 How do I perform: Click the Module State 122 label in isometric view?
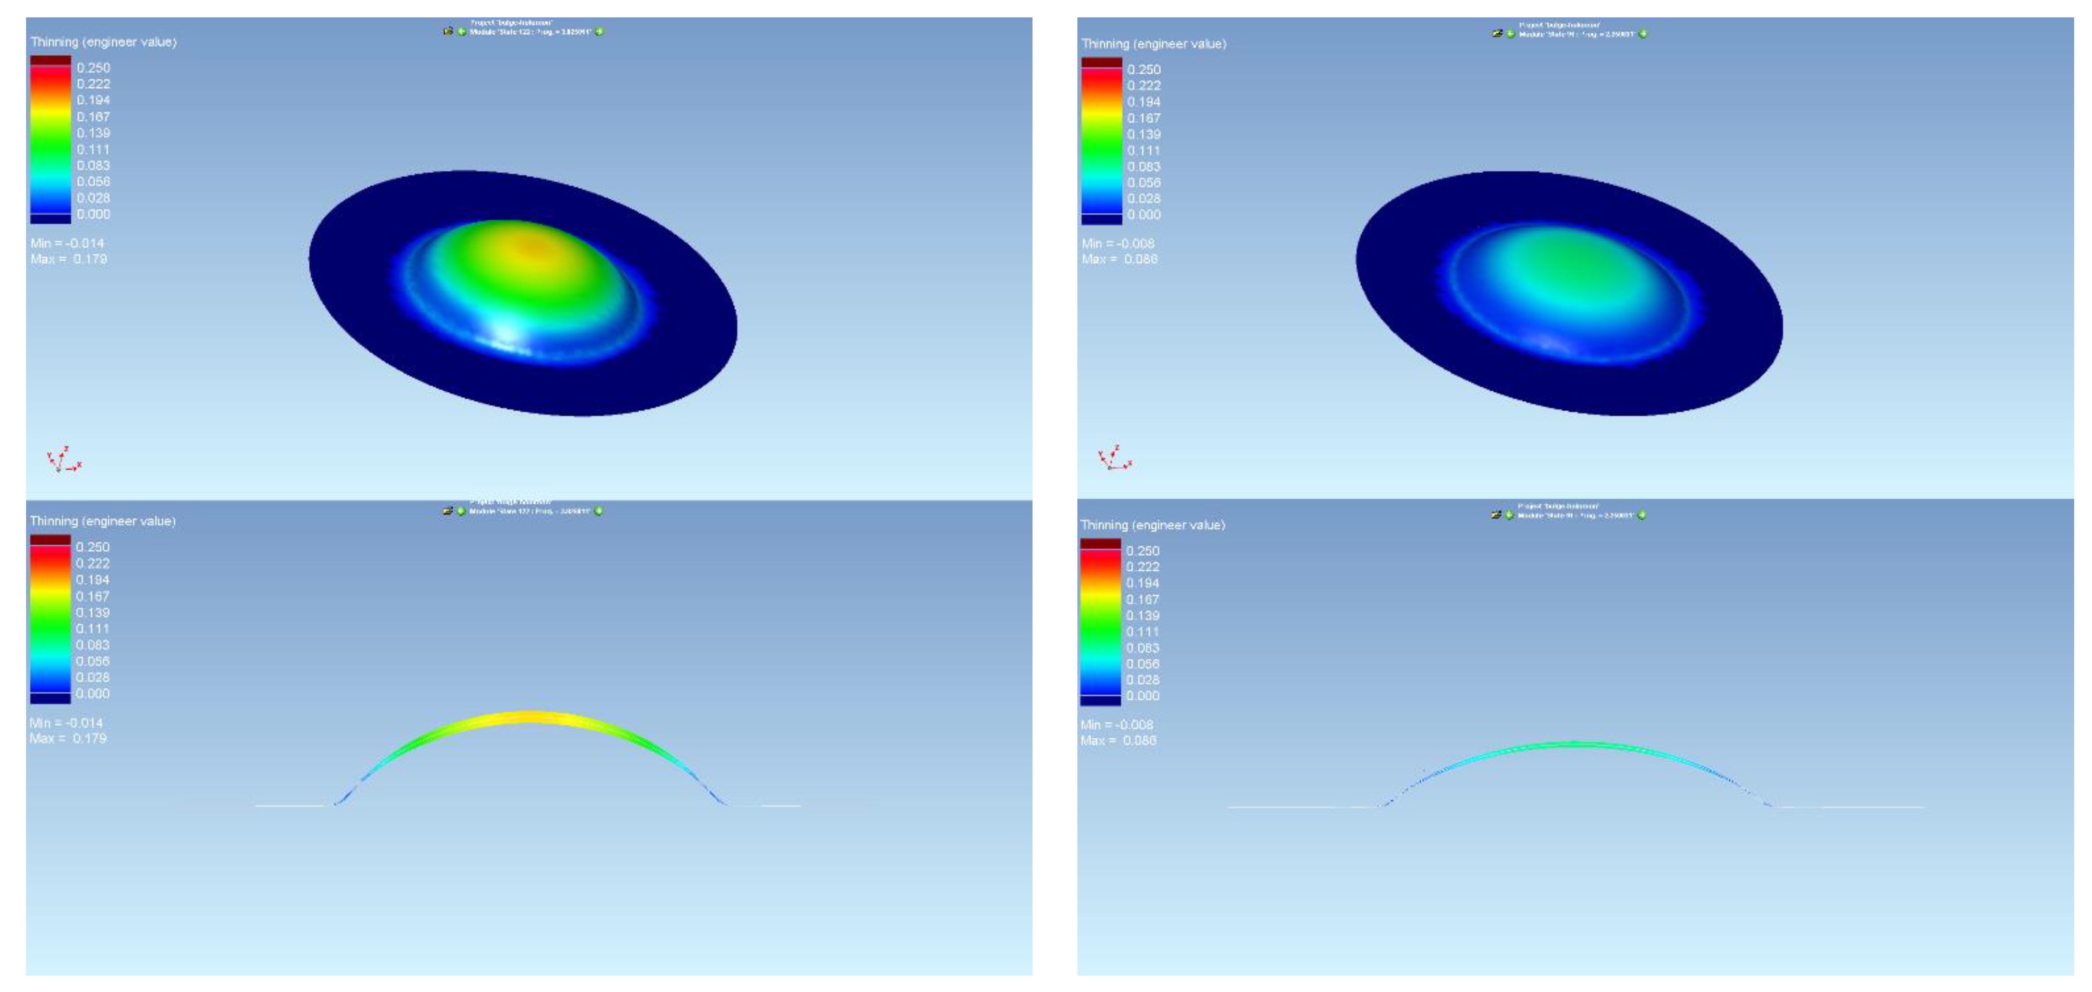[530, 32]
